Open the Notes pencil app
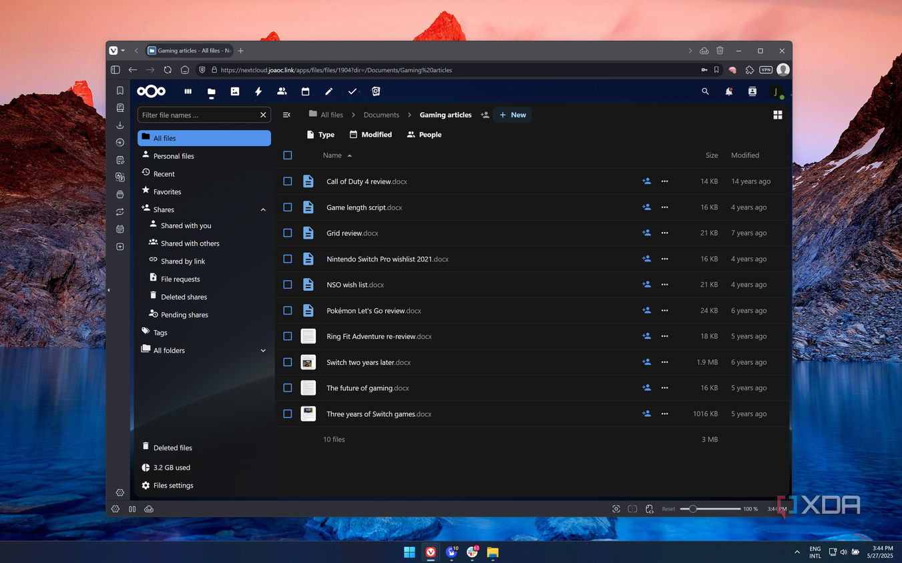Viewport: 902px width, 563px height. pos(328,91)
